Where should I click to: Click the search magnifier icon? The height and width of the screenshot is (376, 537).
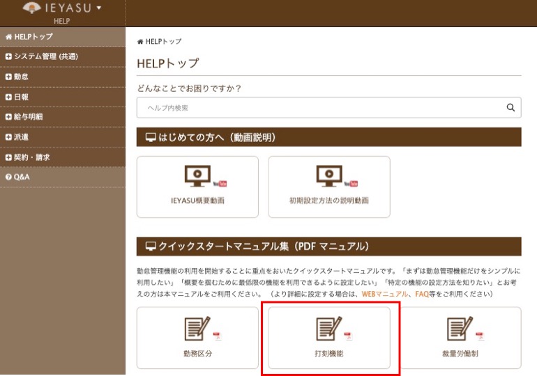point(510,108)
